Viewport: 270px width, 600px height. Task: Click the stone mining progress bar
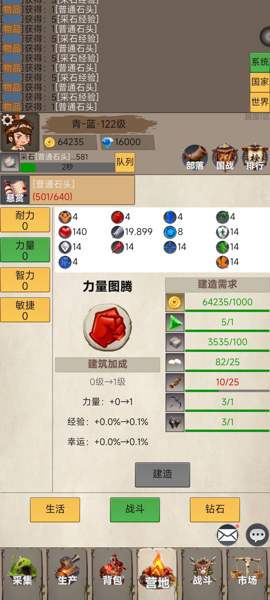pos(67,167)
